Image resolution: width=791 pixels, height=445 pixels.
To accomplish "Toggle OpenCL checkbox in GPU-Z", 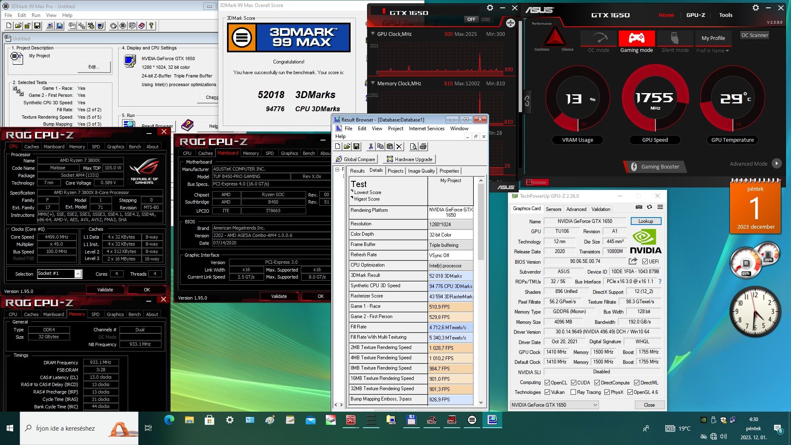I will point(547,383).
